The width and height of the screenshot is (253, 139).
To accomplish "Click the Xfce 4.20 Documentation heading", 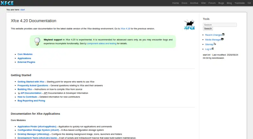I will (34, 21).
